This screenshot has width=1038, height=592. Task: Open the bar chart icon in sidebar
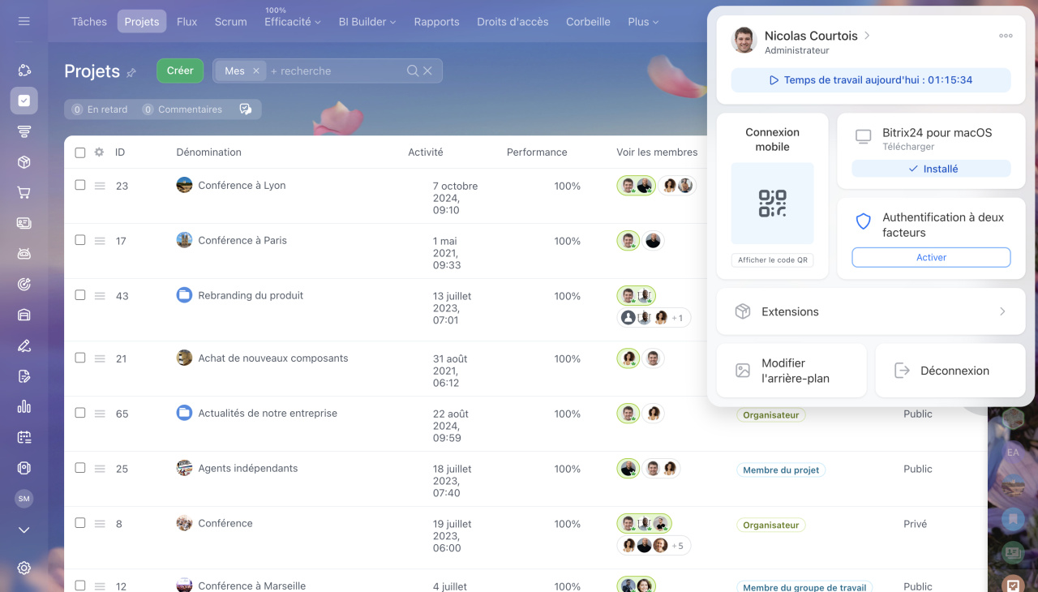coord(24,406)
